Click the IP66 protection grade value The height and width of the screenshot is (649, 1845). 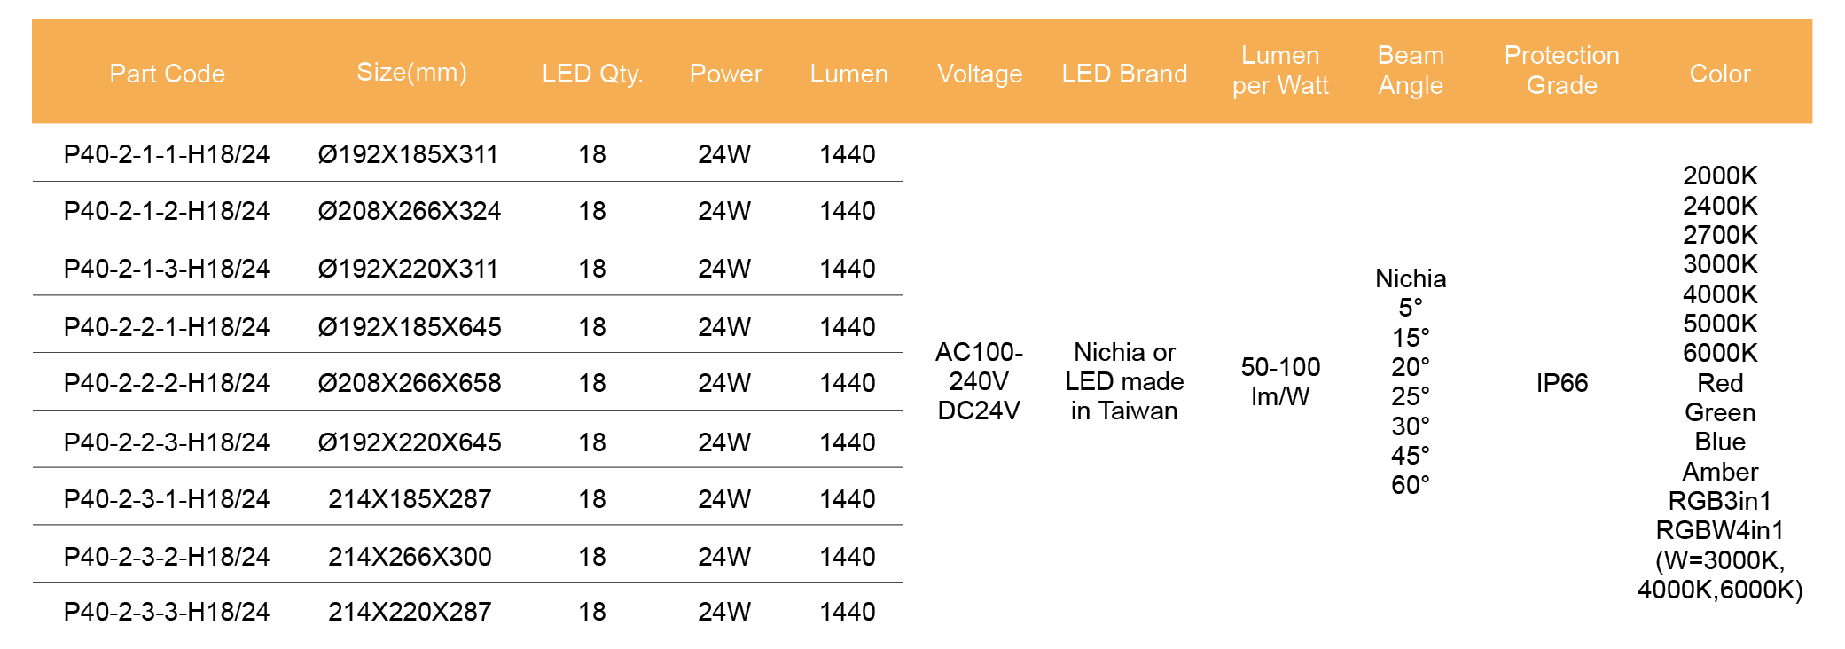click(1561, 383)
